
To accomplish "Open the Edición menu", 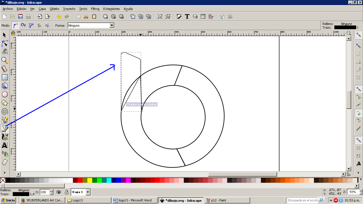I will [22, 9].
